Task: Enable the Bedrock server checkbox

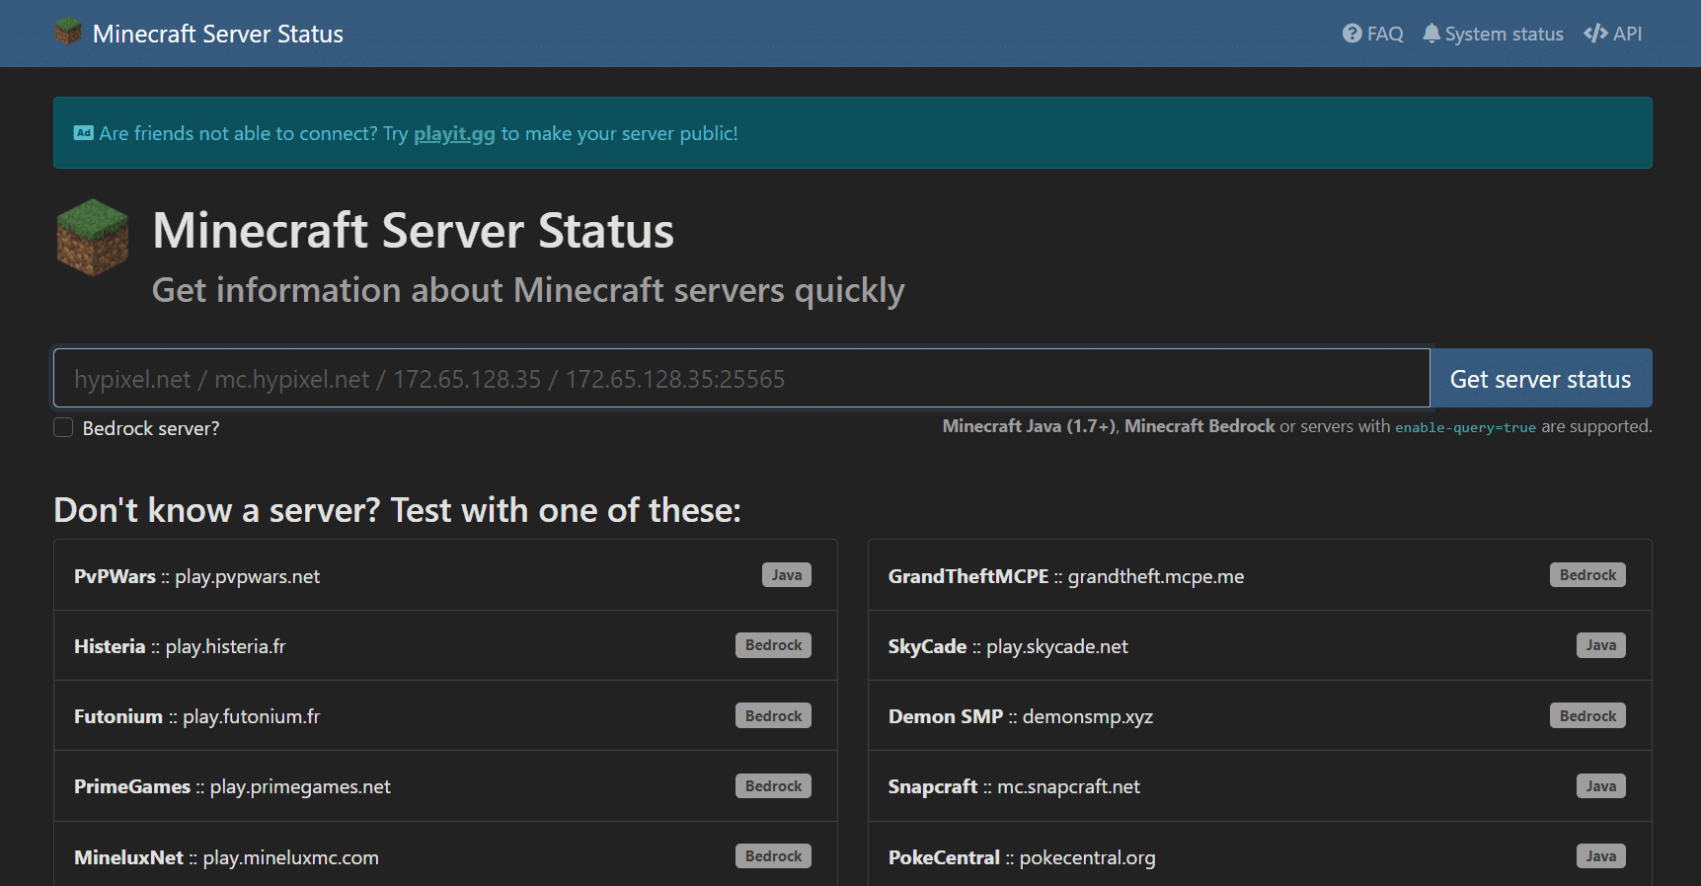Action: (63, 427)
